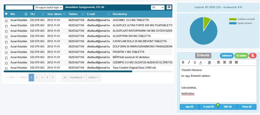Jump to page 24
The width and height of the screenshot is (260, 115).
click(x=65, y=77)
